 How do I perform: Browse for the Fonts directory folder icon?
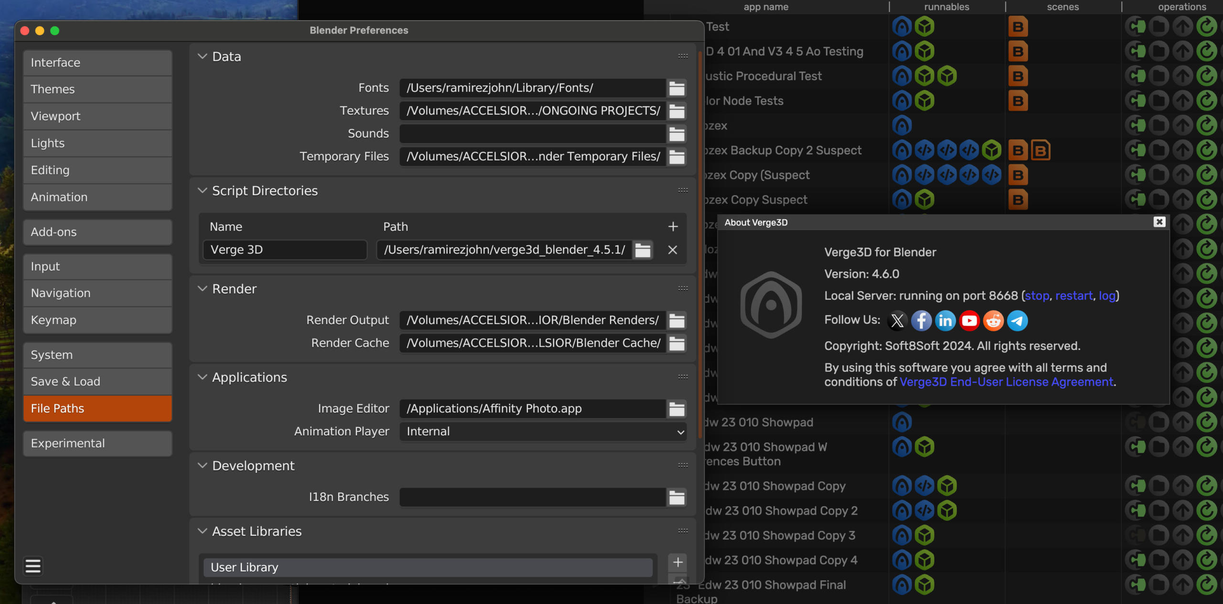click(x=676, y=88)
